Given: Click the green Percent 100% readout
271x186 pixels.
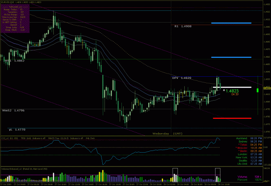Looking at the screenshot, I should point(250,180).
